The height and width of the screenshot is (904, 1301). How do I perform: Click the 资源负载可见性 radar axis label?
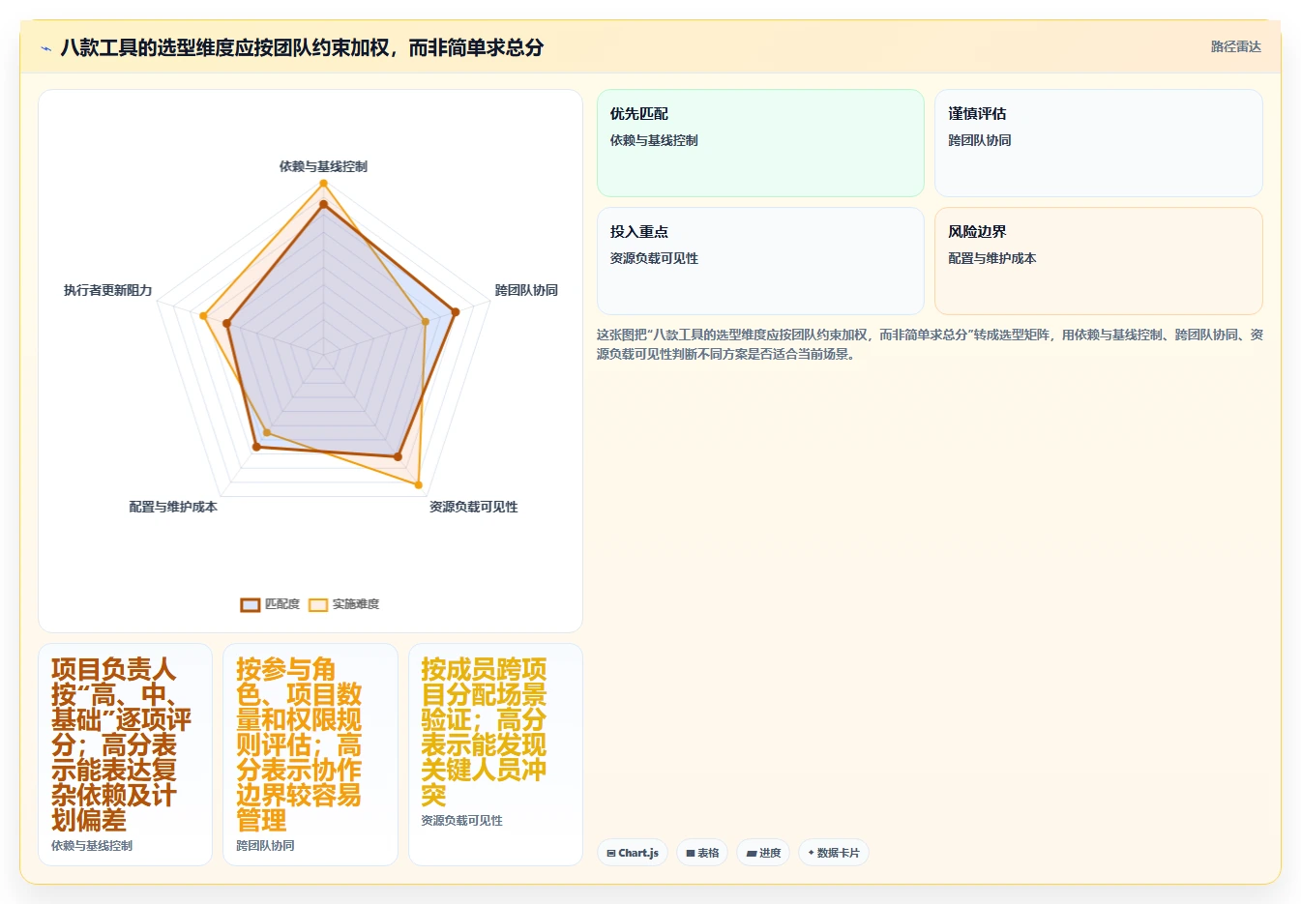[473, 507]
